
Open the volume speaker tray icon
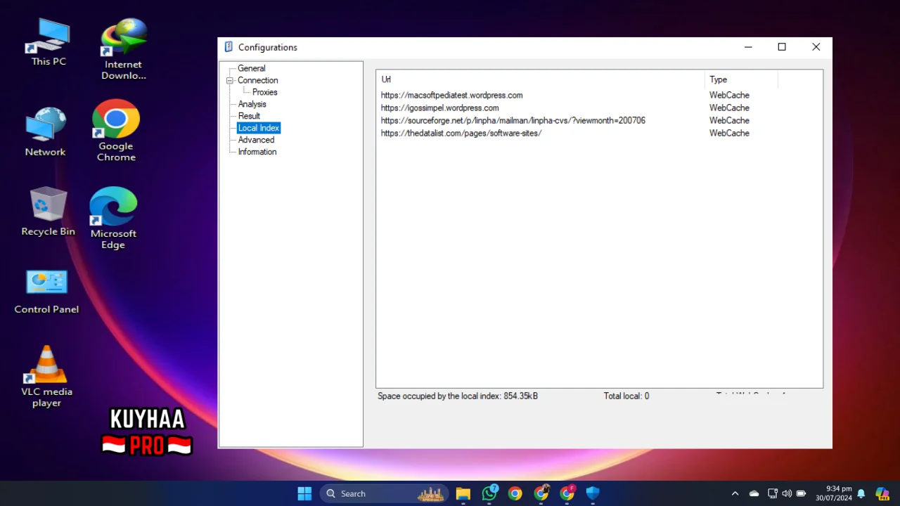[787, 493]
